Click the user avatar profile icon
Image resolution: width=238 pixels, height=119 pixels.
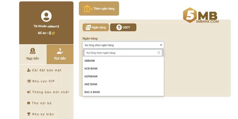pyautogui.click(x=46, y=16)
